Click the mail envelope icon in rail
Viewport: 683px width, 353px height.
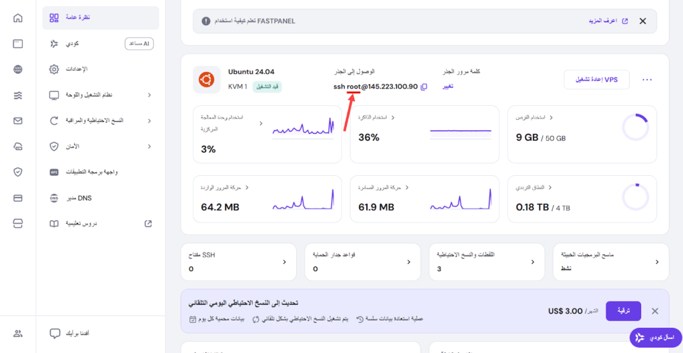click(18, 121)
